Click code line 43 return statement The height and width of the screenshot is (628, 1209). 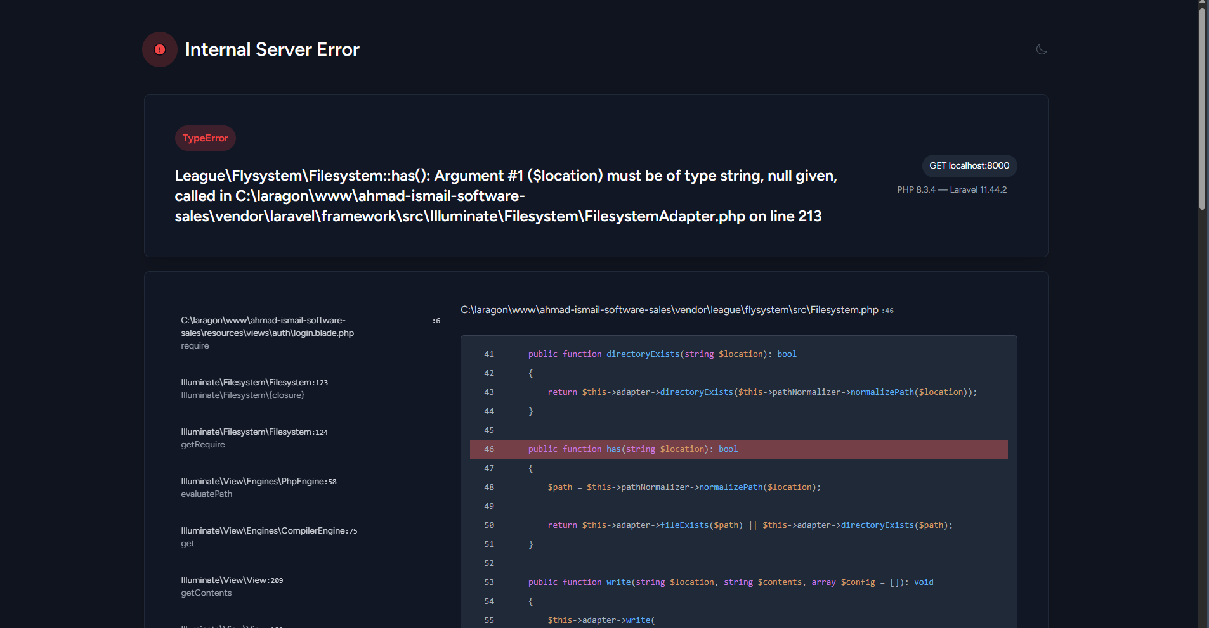pos(738,392)
